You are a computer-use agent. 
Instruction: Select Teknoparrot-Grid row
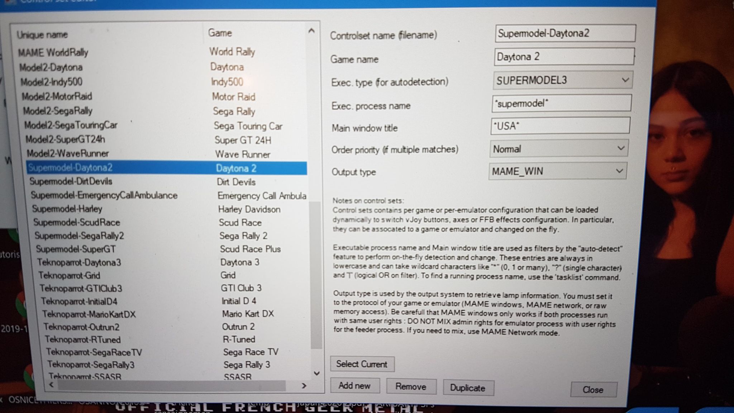coord(173,275)
